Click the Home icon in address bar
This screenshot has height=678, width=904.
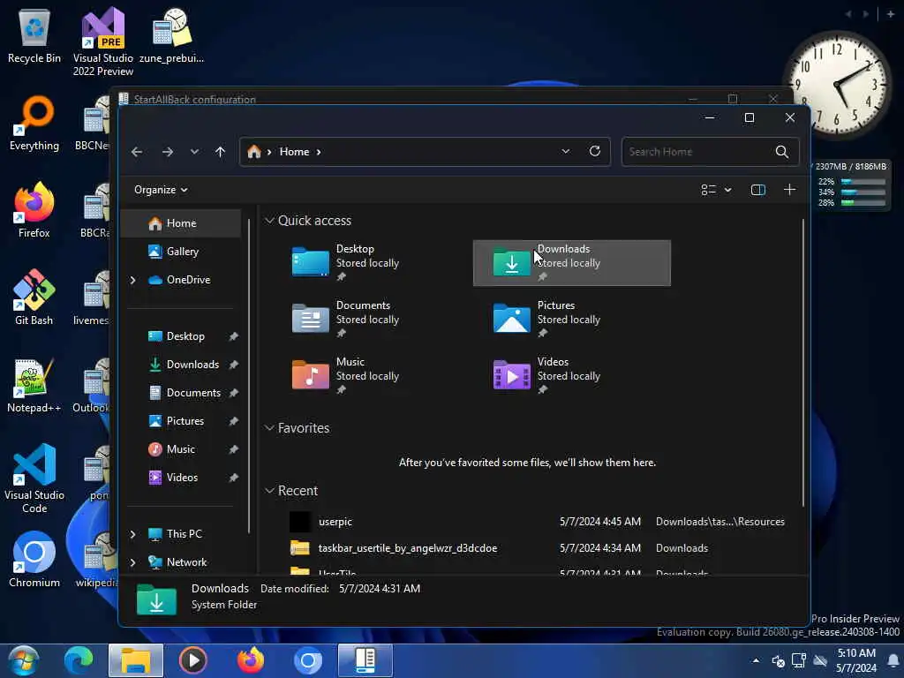pos(253,152)
